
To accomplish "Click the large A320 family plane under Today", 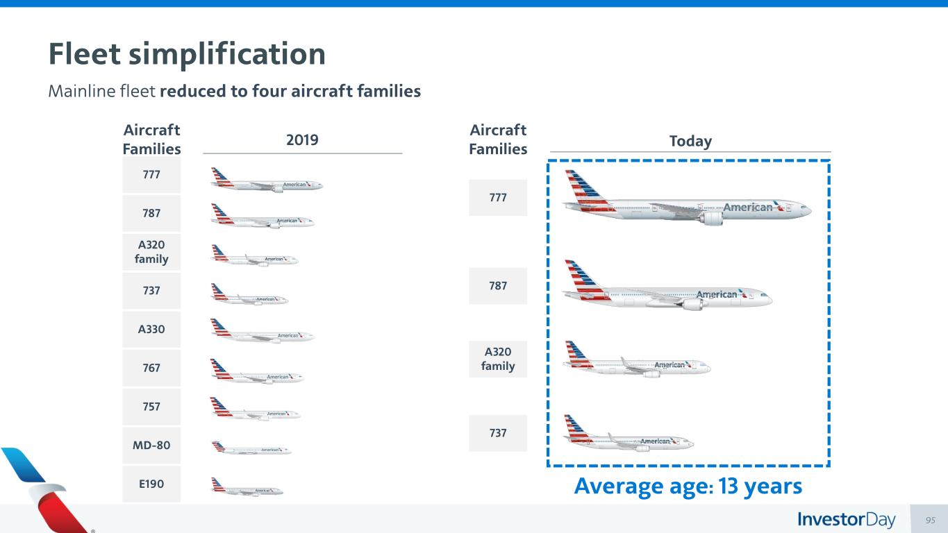I will [636, 361].
